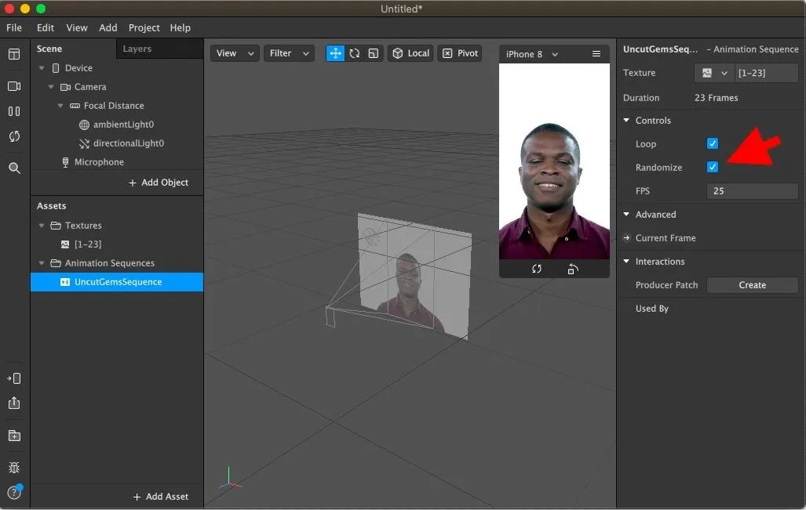Click the plane object in 3D viewport
Image resolution: width=806 pixels, height=510 pixels.
pyautogui.click(x=414, y=275)
